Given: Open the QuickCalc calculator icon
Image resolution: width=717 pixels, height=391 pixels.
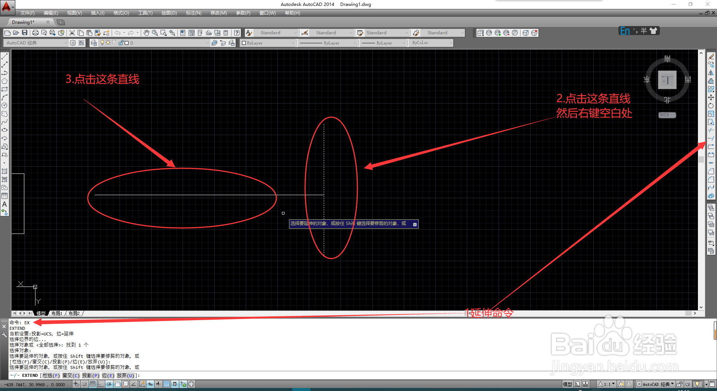Looking at the screenshot, I should tap(226, 33).
